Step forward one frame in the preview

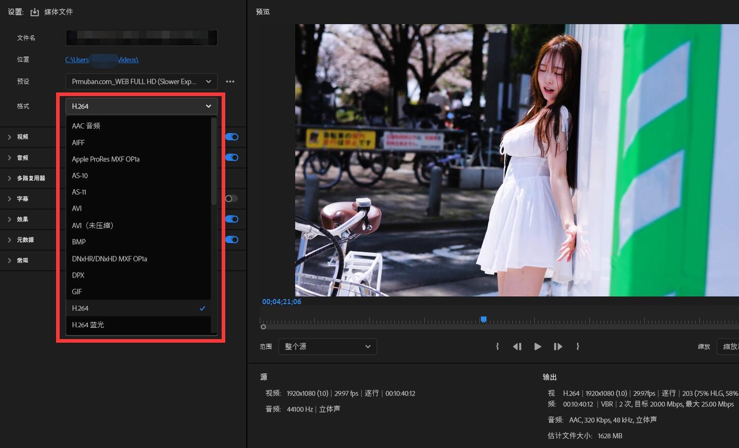click(558, 346)
